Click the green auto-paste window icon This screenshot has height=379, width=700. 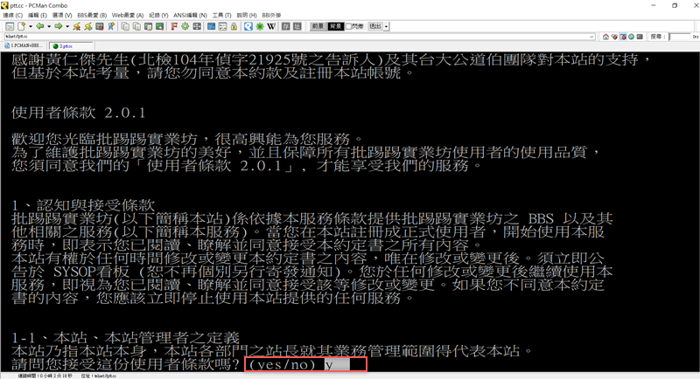(159, 26)
